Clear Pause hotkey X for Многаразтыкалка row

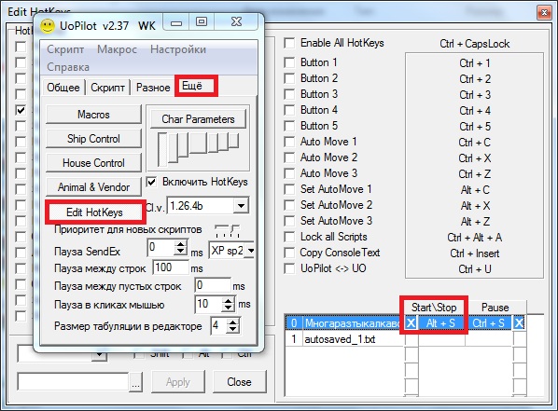(x=519, y=322)
